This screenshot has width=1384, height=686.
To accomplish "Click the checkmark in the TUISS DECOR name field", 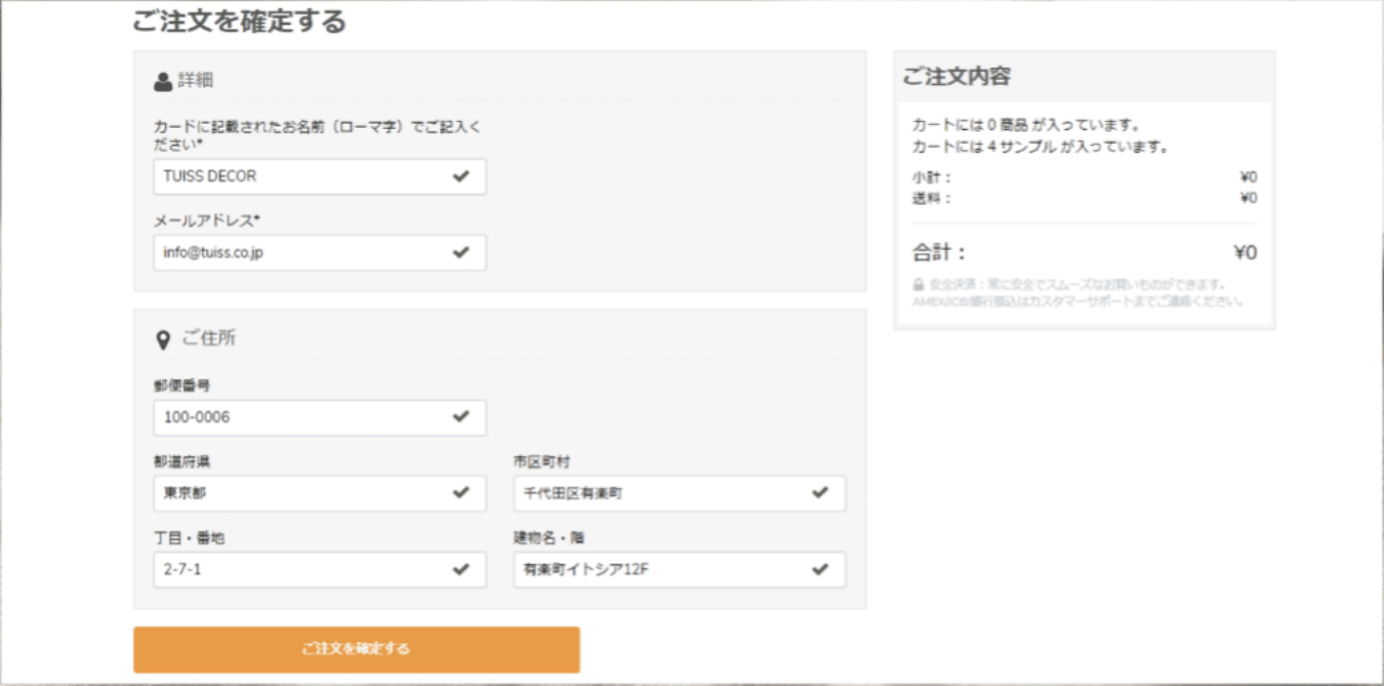I will 462,176.
